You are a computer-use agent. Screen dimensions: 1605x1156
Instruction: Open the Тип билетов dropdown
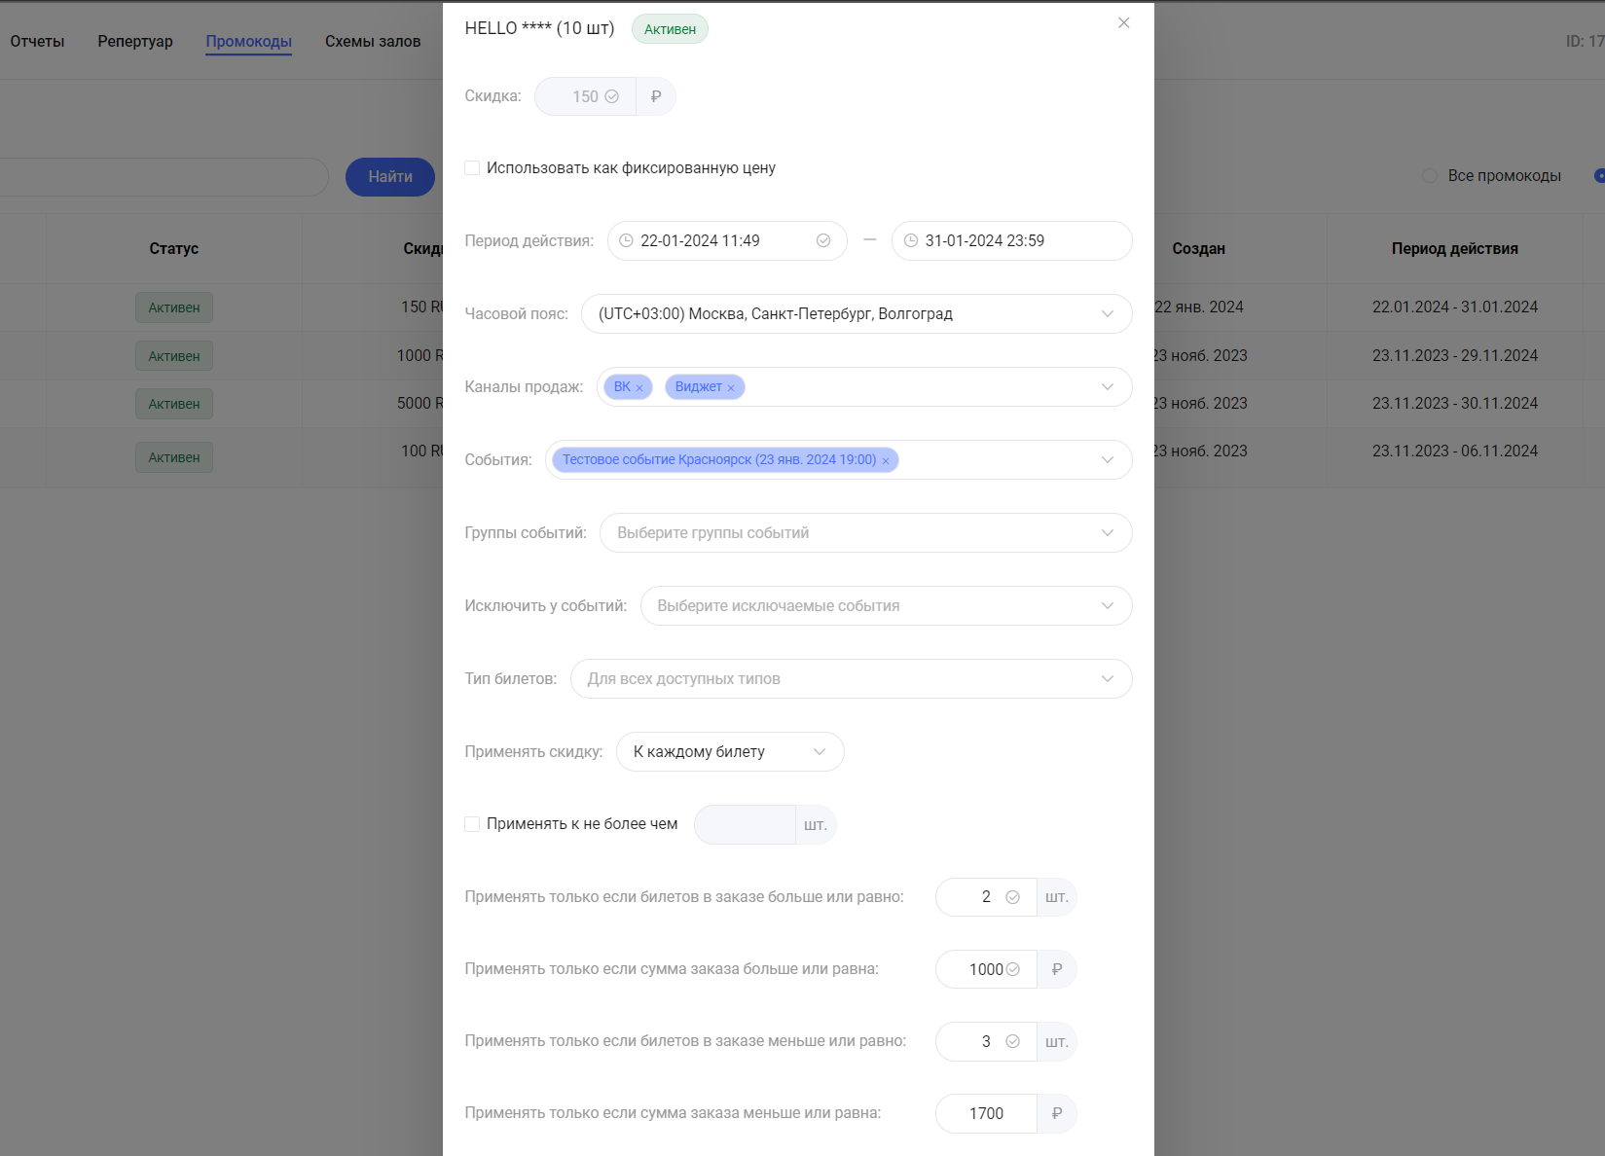pyautogui.click(x=851, y=678)
